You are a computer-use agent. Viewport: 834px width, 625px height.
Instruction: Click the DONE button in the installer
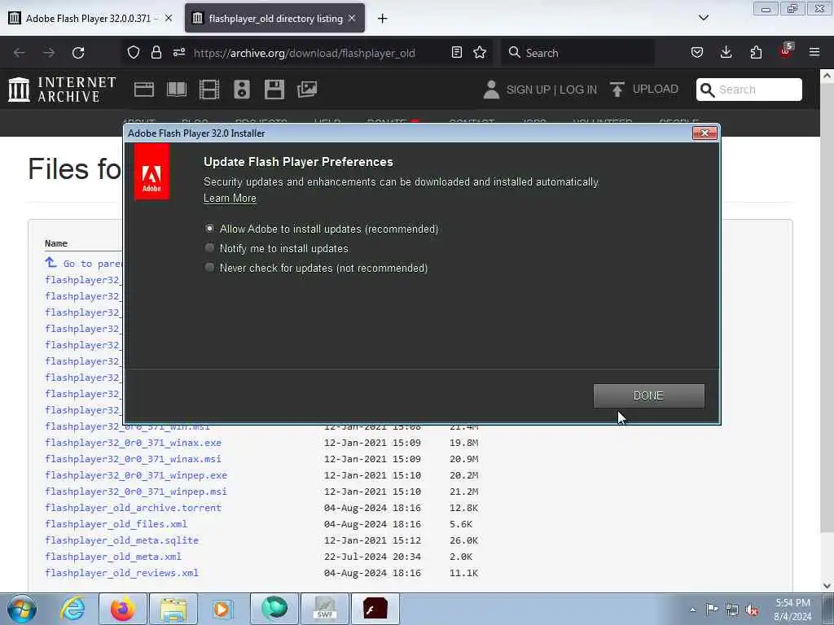(x=648, y=396)
